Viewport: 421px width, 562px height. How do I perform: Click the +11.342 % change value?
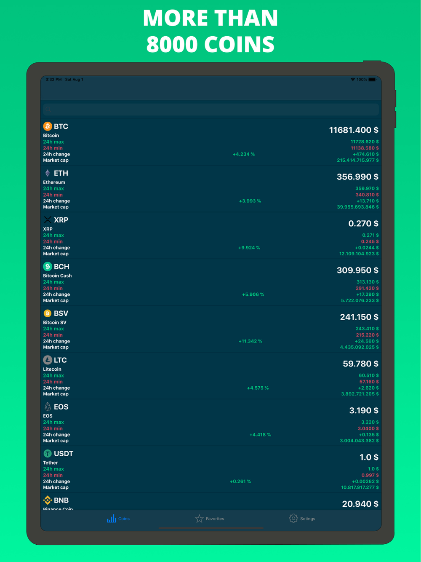250,342
